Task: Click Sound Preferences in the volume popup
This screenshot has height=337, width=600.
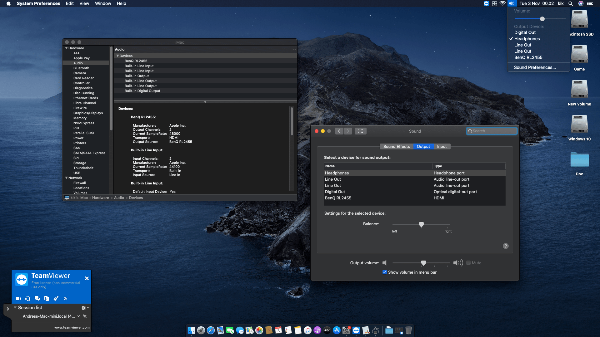Action: tap(535, 67)
